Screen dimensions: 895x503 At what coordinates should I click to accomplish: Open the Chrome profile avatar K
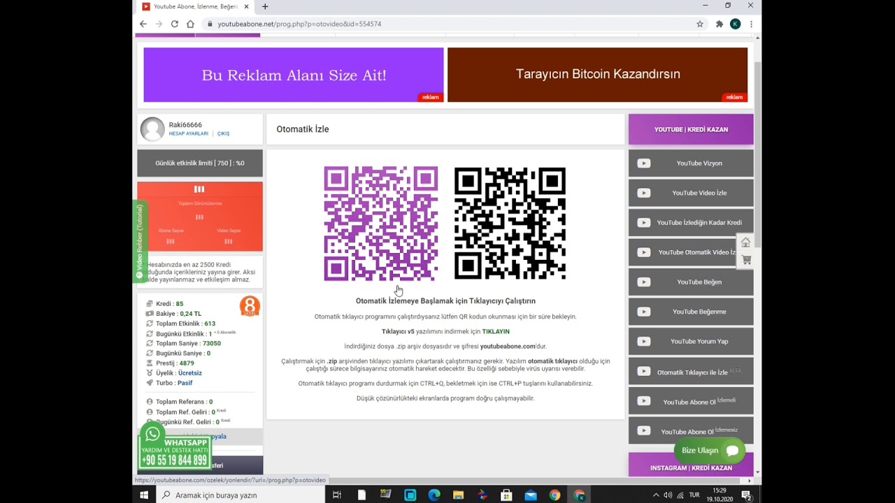tap(735, 24)
